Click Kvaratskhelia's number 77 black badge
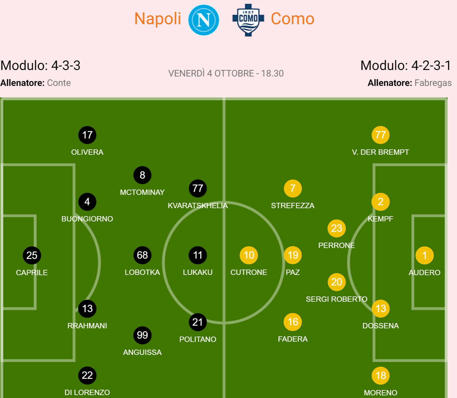Viewport: 457px width, 398px height. pos(198,188)
